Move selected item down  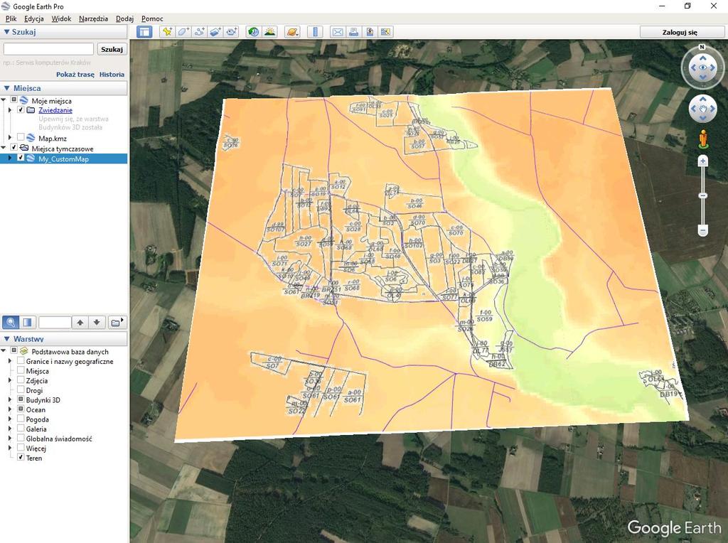click(x=97, y=322)
